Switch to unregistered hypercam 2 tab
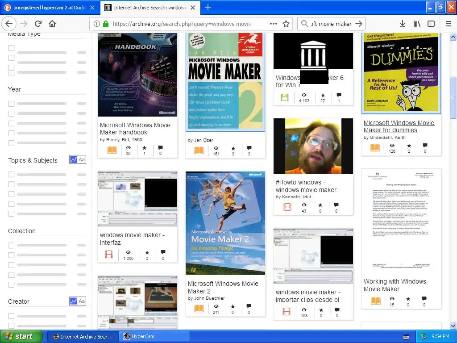The height and width of the screenshot is (343, 457). point(50,8)
